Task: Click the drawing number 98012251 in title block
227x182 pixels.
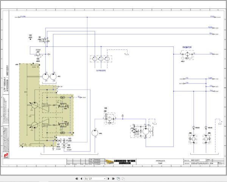Action: point(195,160)
